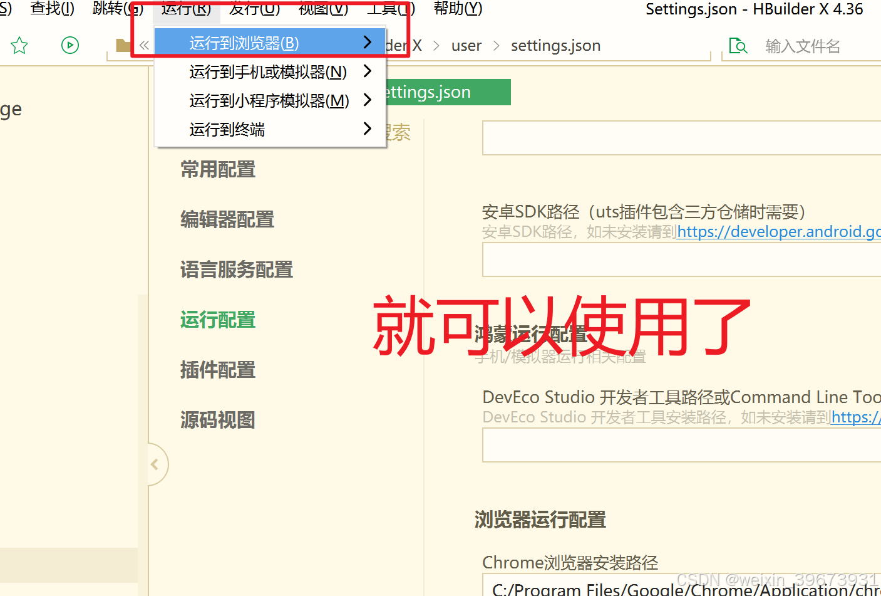Open the 帮助(Y) menu
Image resolution: width=881 pixels, height=596 pixels.
[x=458, y=8]
